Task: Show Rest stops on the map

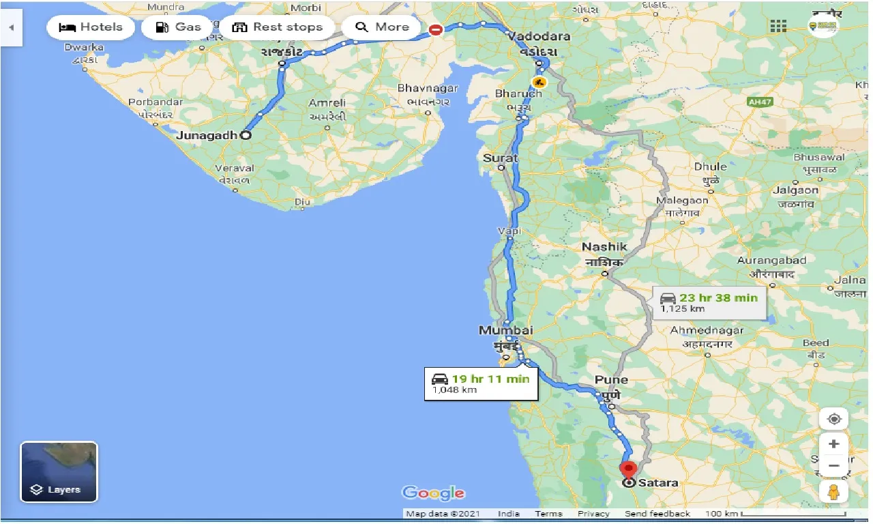Action: [x=277, y=27]
